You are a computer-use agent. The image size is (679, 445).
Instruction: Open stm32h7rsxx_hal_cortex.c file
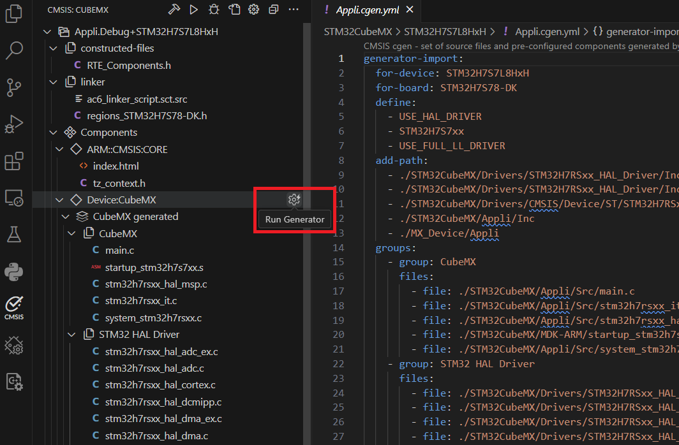(x=160, y=385)
